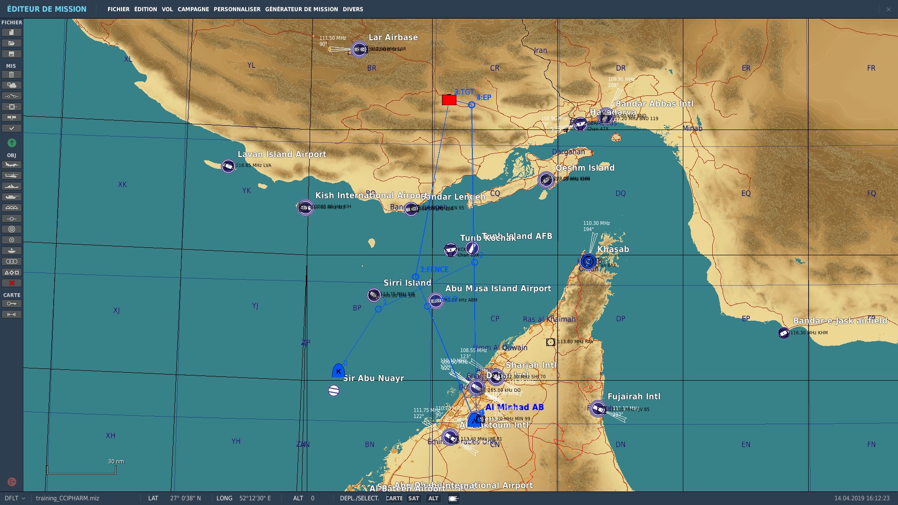Select the ship group tool
Image resolution: width=898 pixels, height=505 pixels.
point(12,186)
